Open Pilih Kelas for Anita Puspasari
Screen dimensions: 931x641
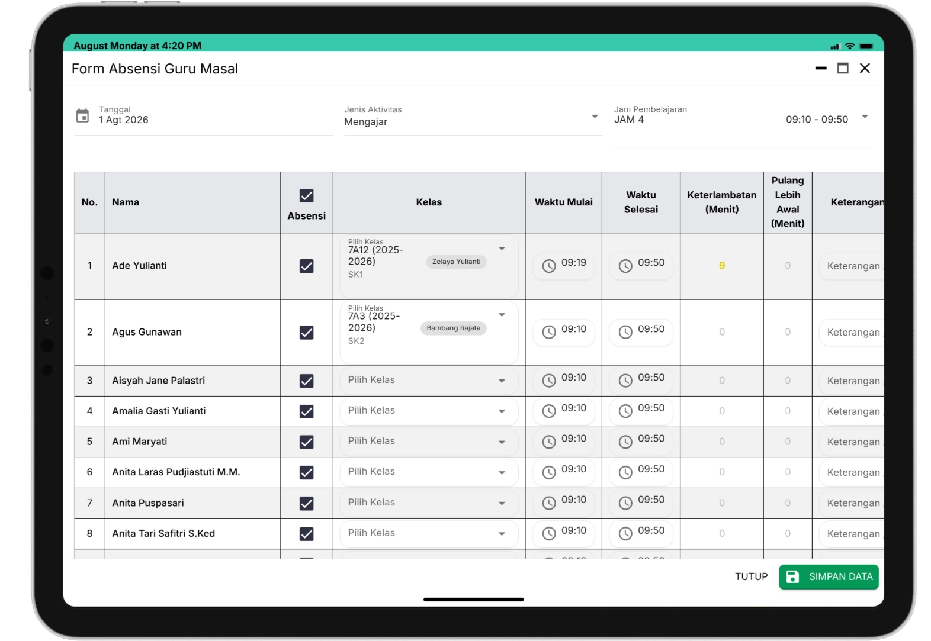tap(429, 503)
